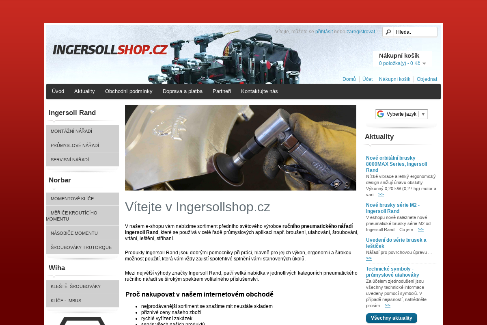Open the language dropdown arrow button

tap(424, 114)
